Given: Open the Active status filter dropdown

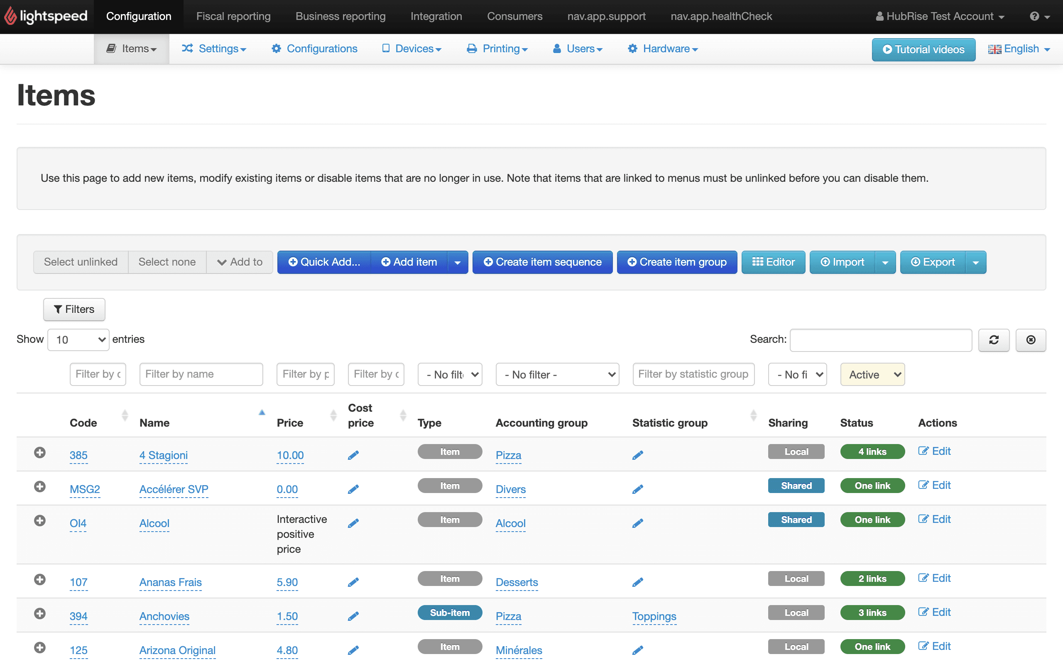Looking at the screenshot, I should [x=872, y=375].
